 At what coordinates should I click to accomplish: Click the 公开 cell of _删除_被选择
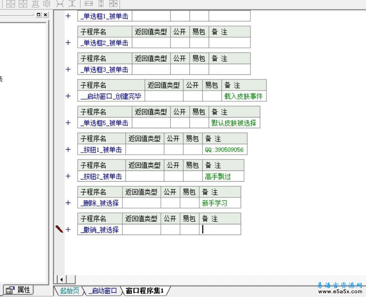click(170, 203)
